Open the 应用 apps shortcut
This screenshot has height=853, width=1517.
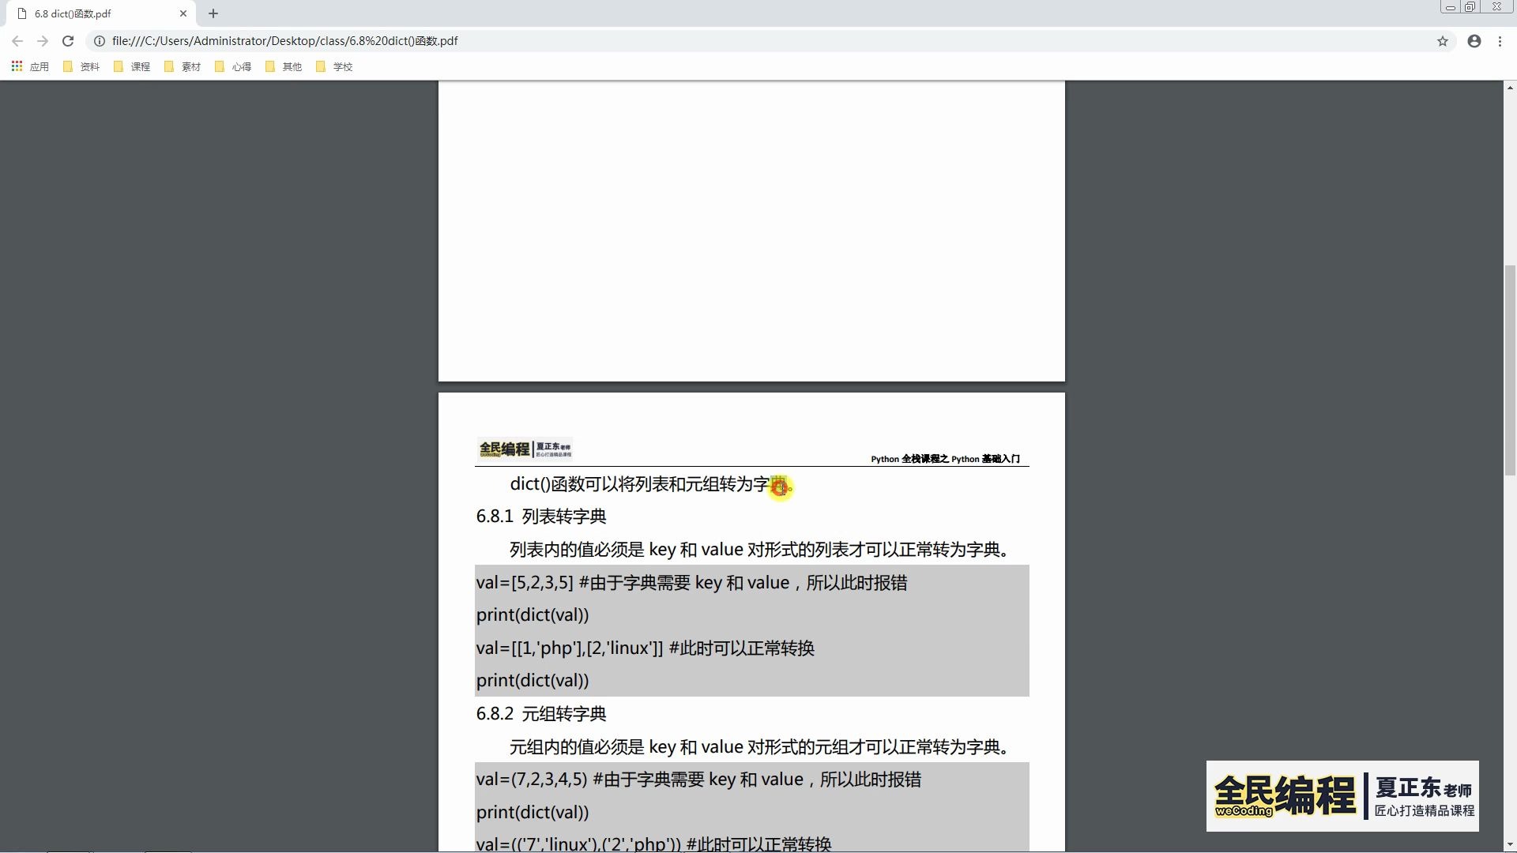pyautogui.click(x=30, y=67)
